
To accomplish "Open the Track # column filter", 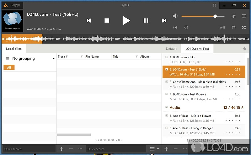I will point(82,57).
